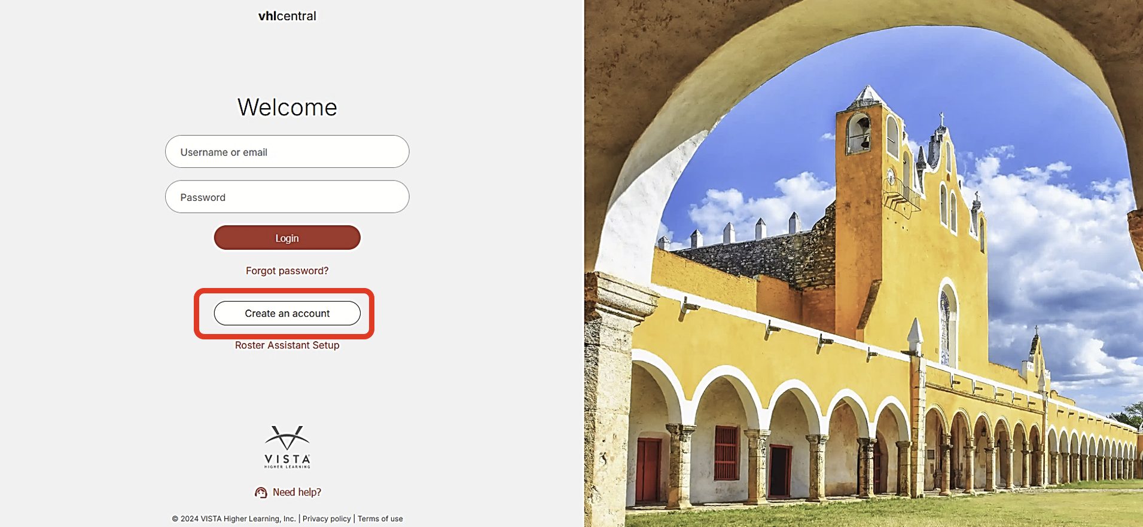Submit with the red Login button
1143x527 pixels.
[x=287, y=238]
